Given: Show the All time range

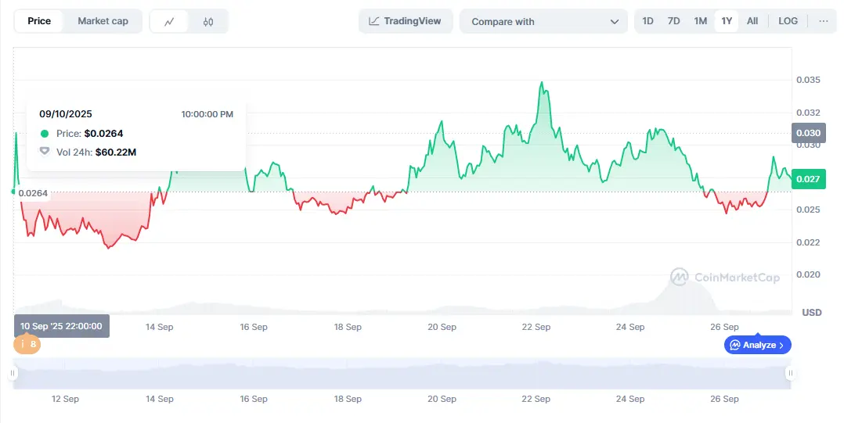Looking at the screenshot, I should 752,21.
